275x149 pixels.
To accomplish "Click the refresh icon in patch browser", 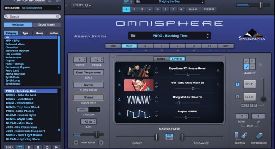I will point(48,147).
